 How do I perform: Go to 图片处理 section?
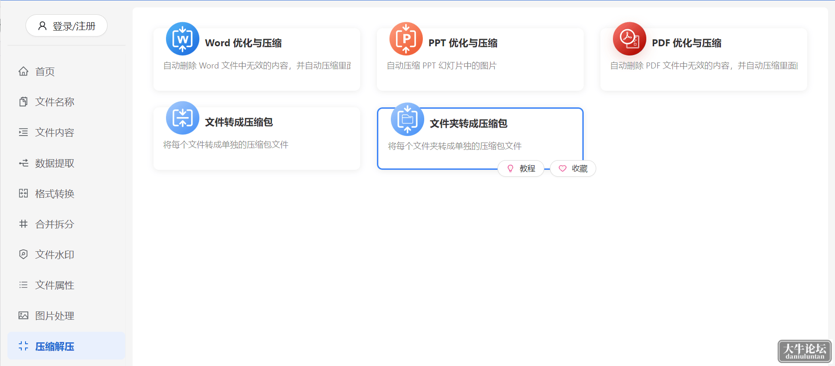(66, 316)
